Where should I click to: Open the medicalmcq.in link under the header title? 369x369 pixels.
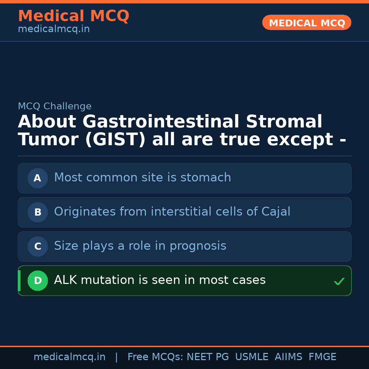(54, 29)
